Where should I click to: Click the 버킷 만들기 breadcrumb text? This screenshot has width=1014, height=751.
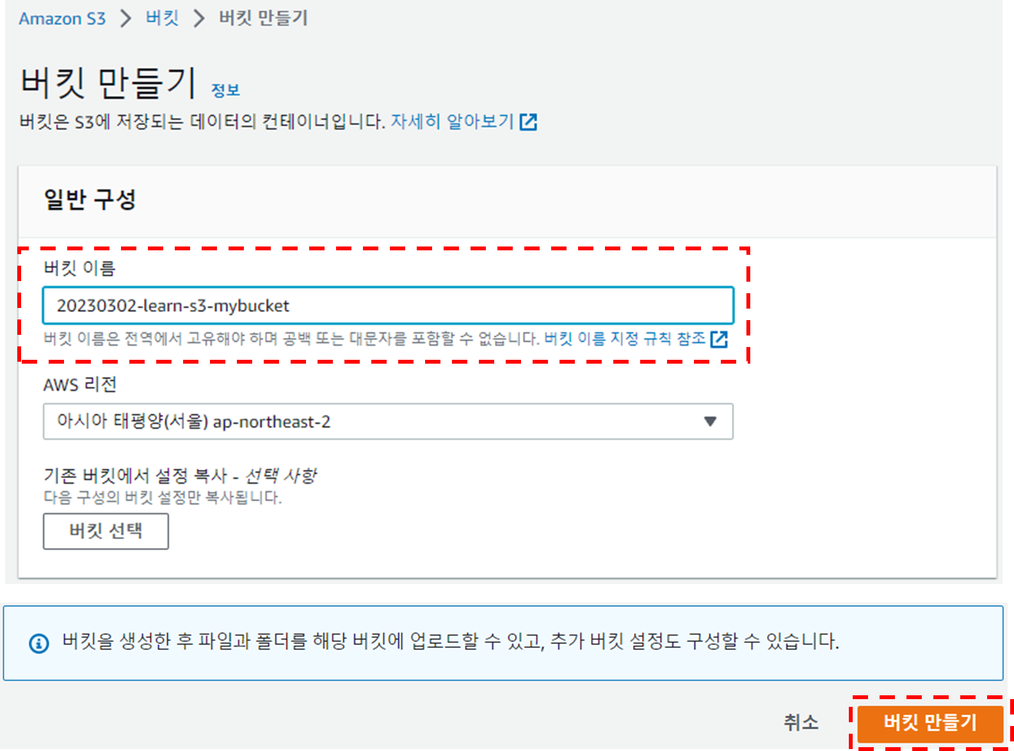(x=263, y=18)
